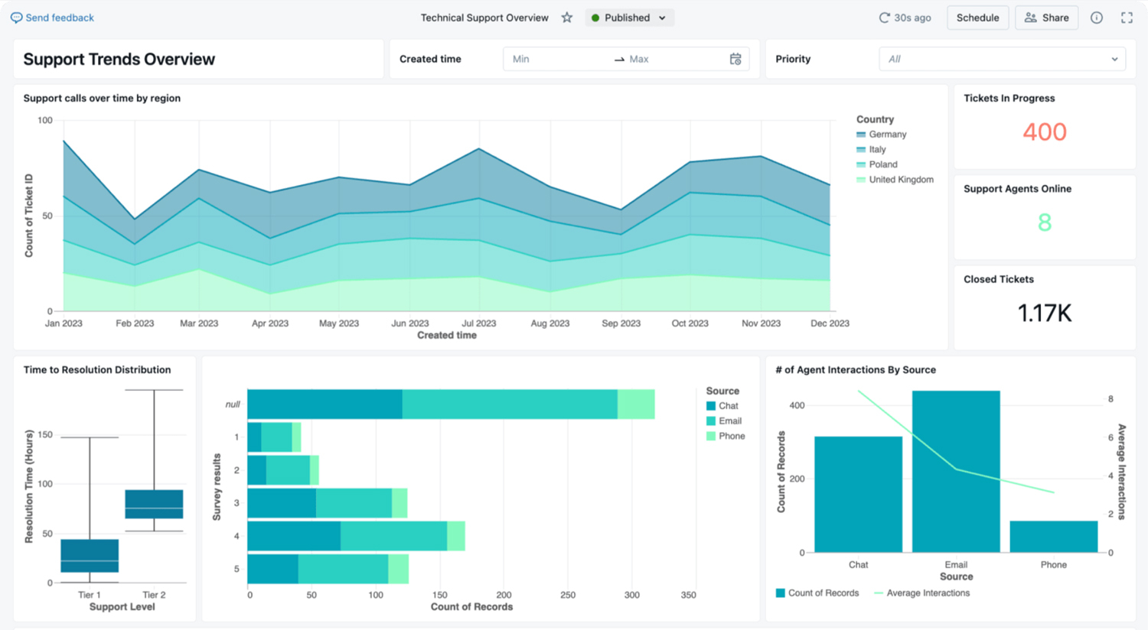Click the Min field under Created time
Image resolution: width=1148 pixels, height=630 pixels.
point(536,58)
